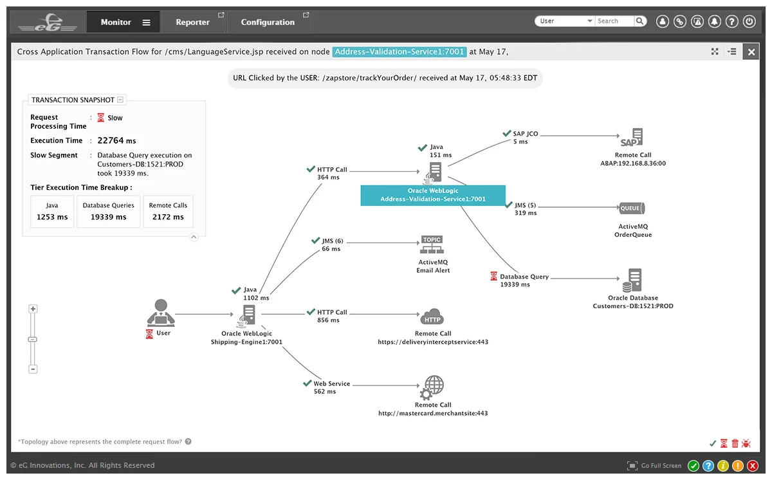Viewport: 772px width, 480px height.
Task: Click the Java 151 ms label
Action: [x=441, y=151]
